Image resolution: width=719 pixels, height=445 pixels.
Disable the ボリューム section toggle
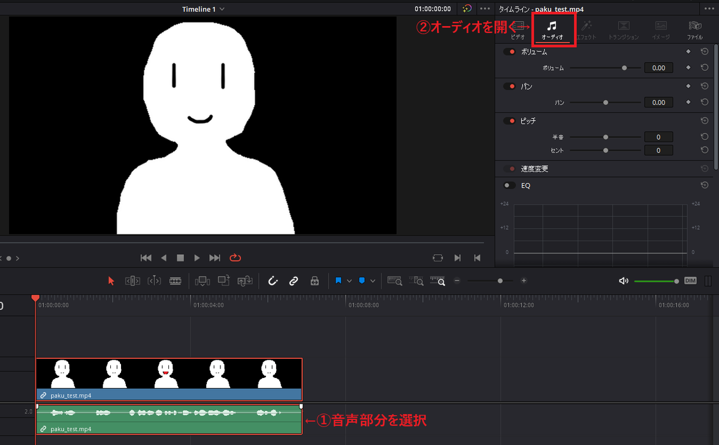tap(510, 52)
